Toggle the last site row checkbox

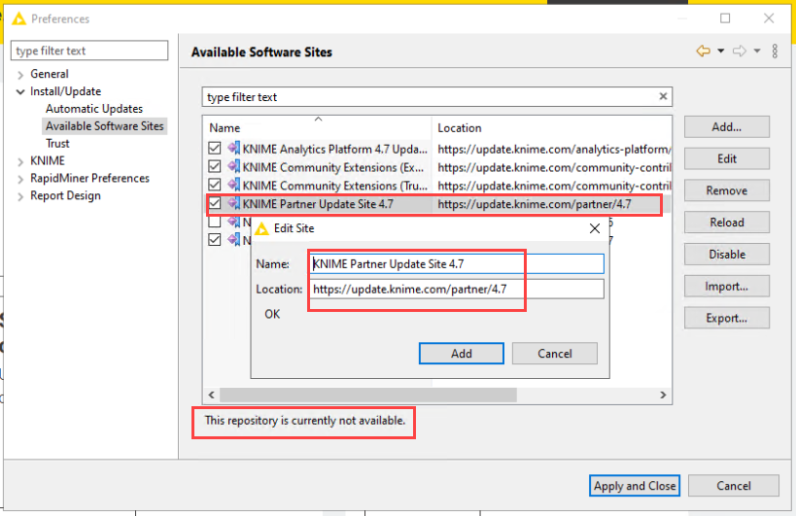(x=215, y=239)
